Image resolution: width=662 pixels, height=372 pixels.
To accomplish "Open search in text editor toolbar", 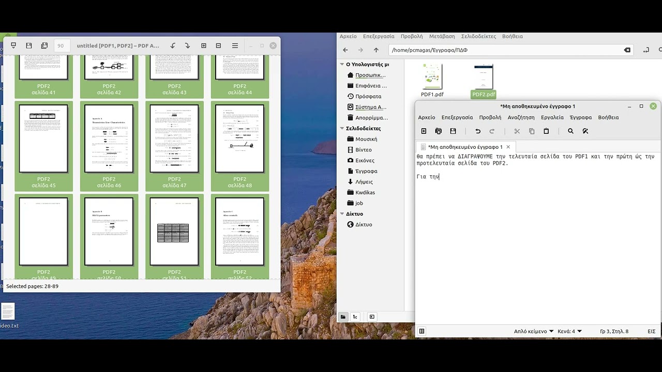I will tap(570, 131).
